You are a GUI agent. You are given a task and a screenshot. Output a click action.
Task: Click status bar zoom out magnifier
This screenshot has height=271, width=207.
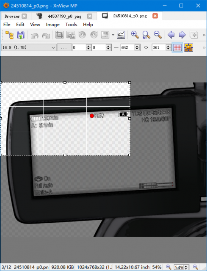click(195, 267)
